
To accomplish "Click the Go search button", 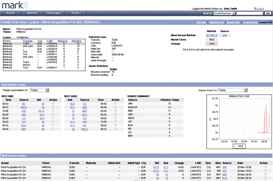I will click(x=268, y=13).
